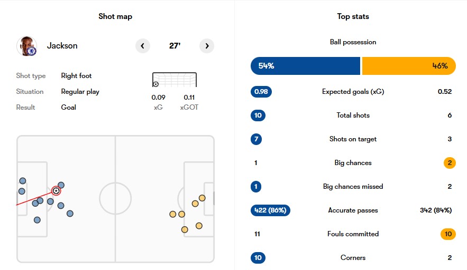
Task: Go to the previous shot arrow
Action: [x=143, y=46]
